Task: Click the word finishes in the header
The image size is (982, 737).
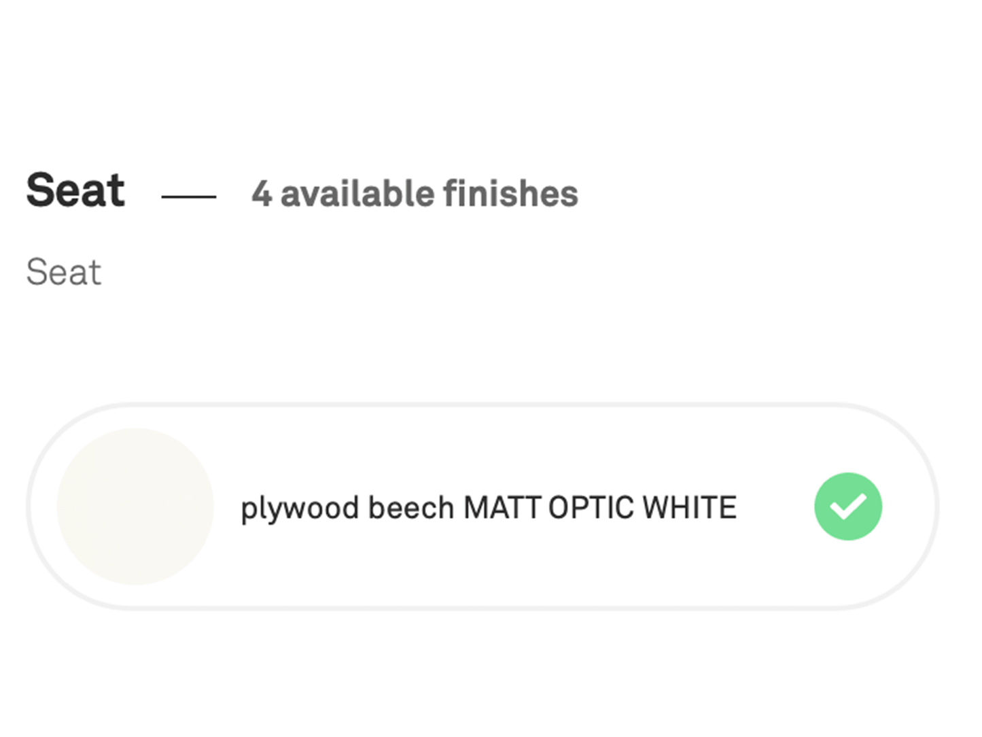Action: [510, 194]
